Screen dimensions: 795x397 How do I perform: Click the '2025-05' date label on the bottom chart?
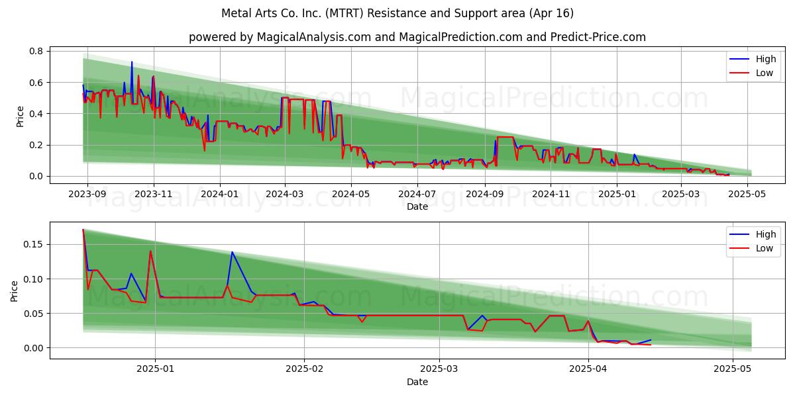[x=733, y=369]
